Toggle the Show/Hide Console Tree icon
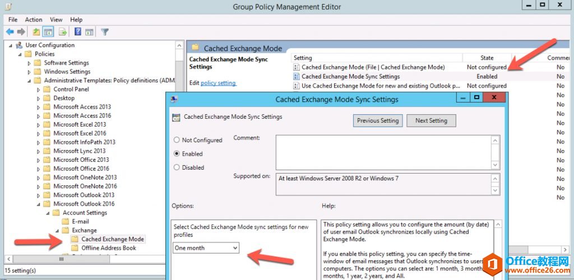574x280 pixels. pos(48,31)
